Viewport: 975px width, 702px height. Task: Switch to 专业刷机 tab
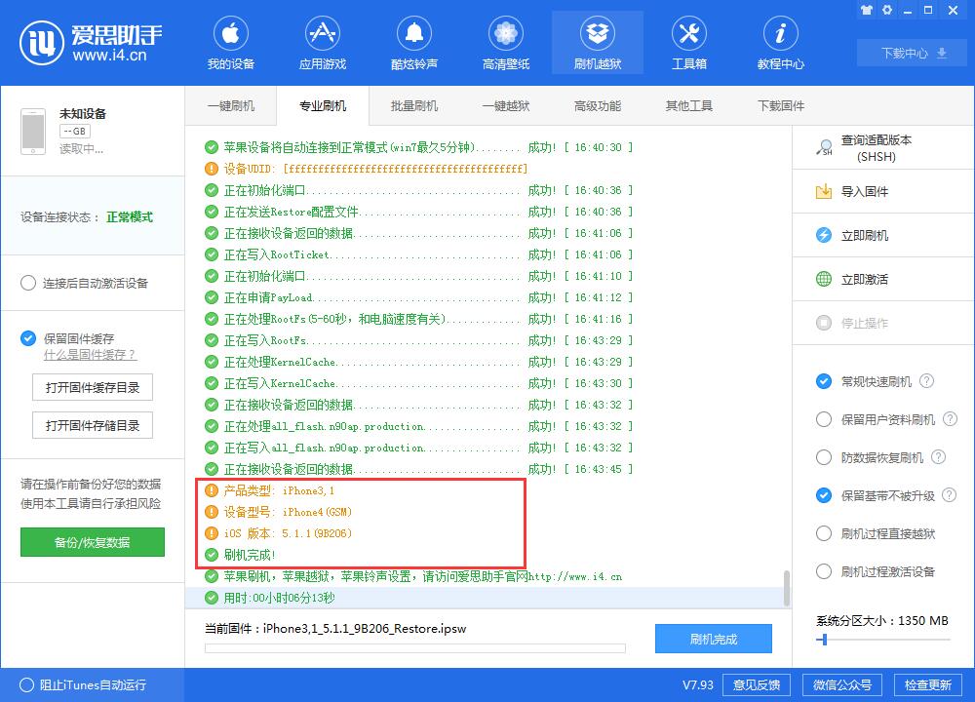(x=323, y=105)
